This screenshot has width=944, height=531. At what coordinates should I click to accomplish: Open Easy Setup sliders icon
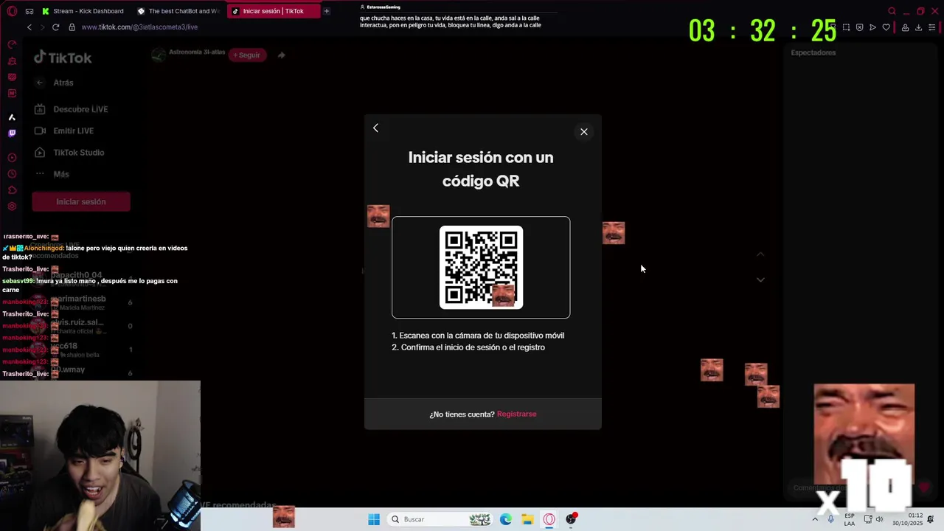click(x=933, y=27)
